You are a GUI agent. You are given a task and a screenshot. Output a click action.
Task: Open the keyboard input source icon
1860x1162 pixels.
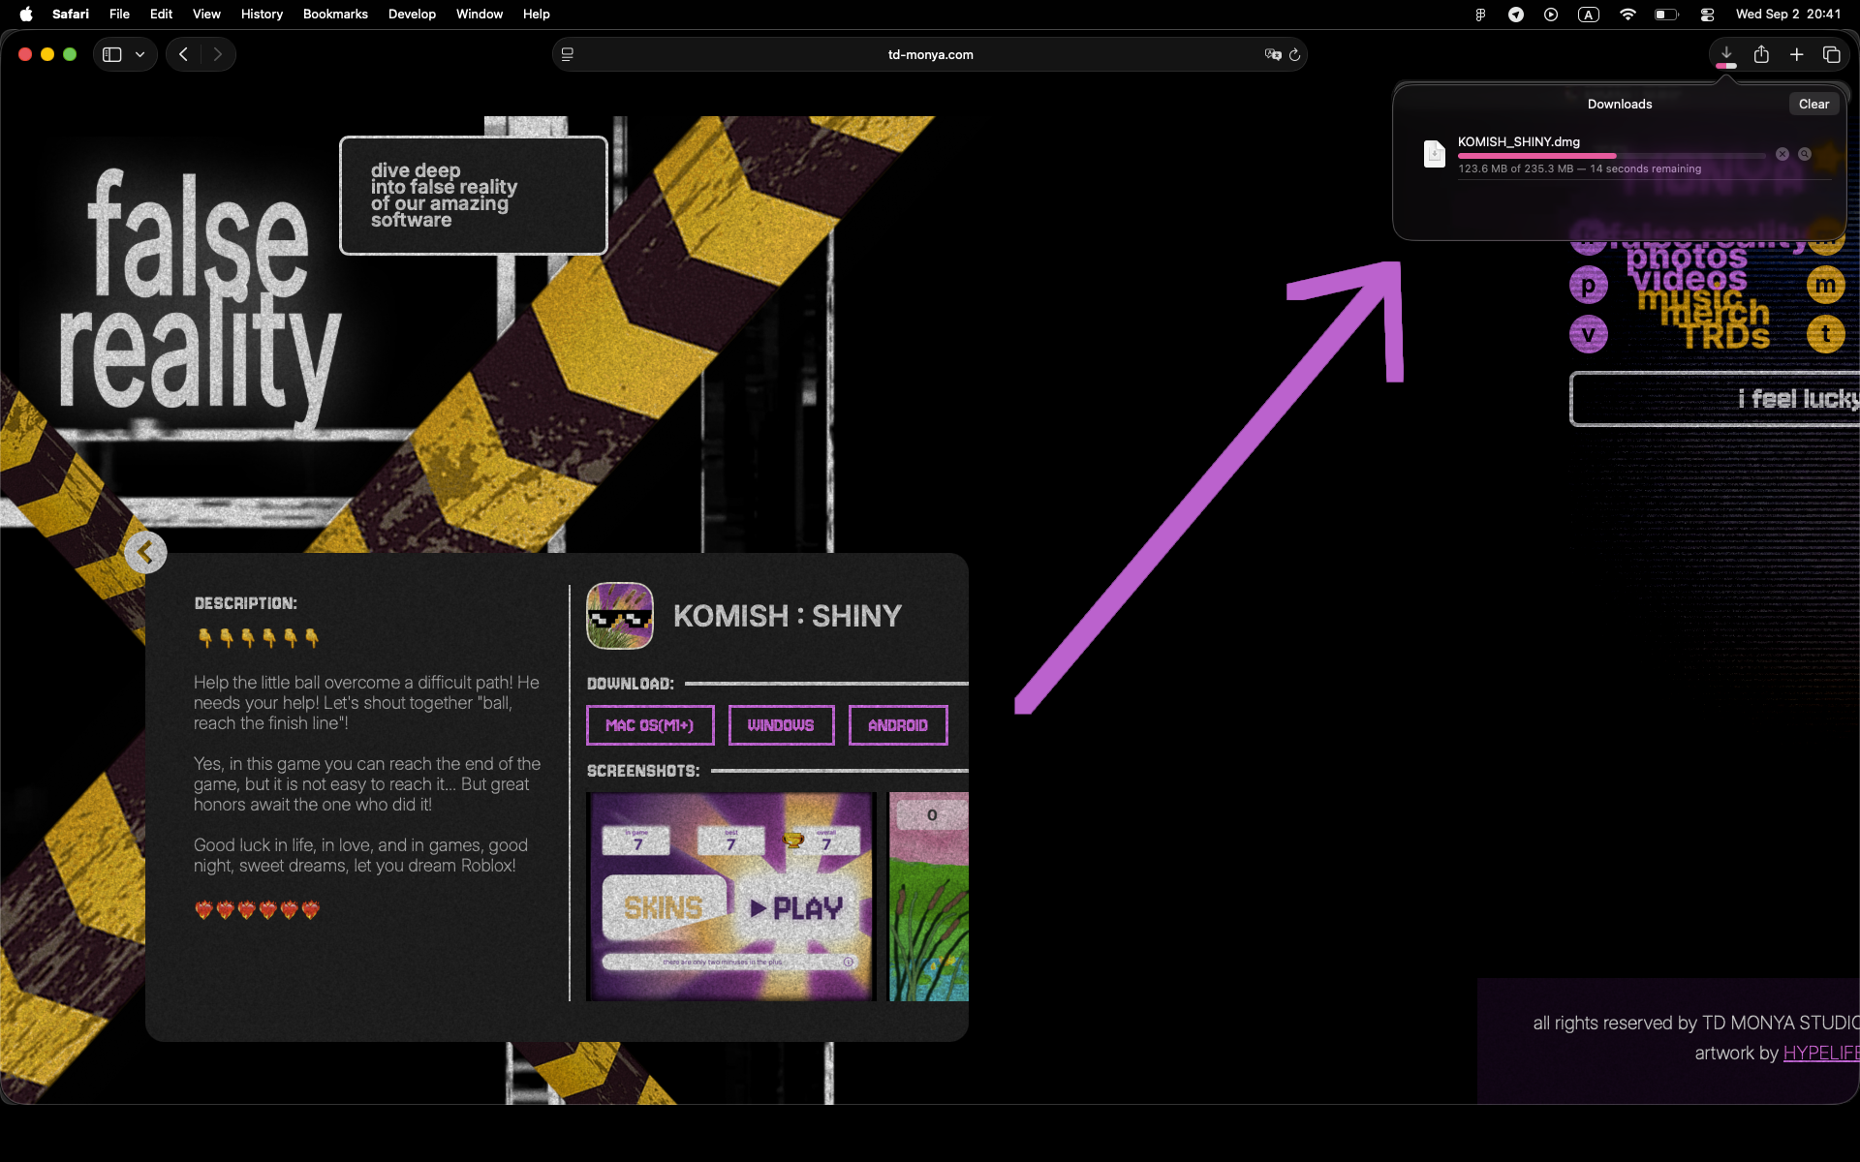(1589, 14)
